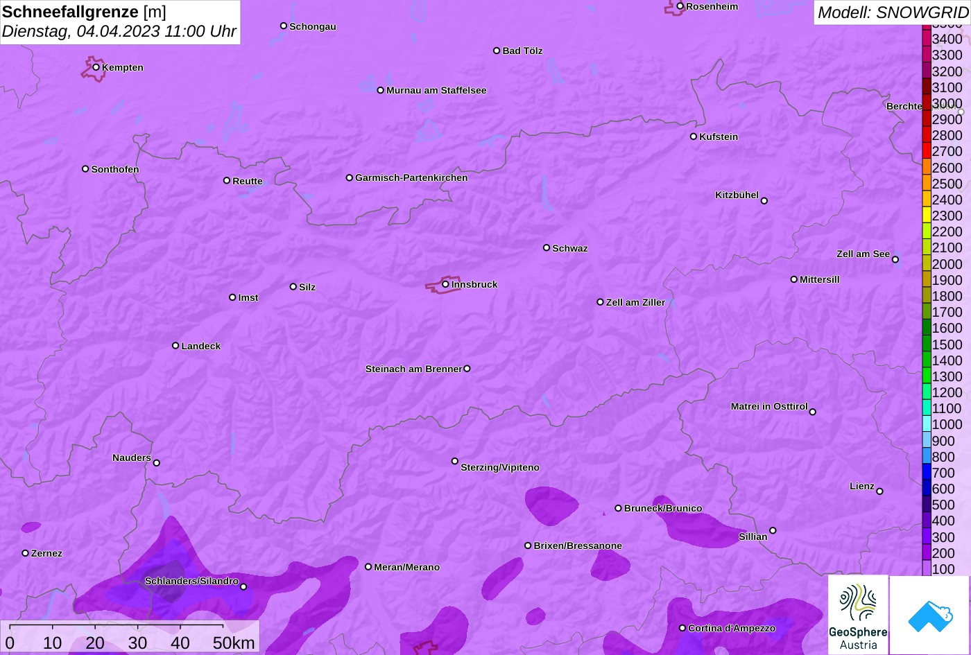The height and width of the screenshot is (655, 971).
Task: Click the Cortina d'Ampezzo marker dot
Action: pyautogui.click(x=682, y=628)
